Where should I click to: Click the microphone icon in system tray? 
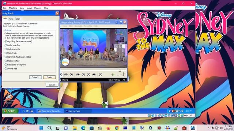point(213,128)
